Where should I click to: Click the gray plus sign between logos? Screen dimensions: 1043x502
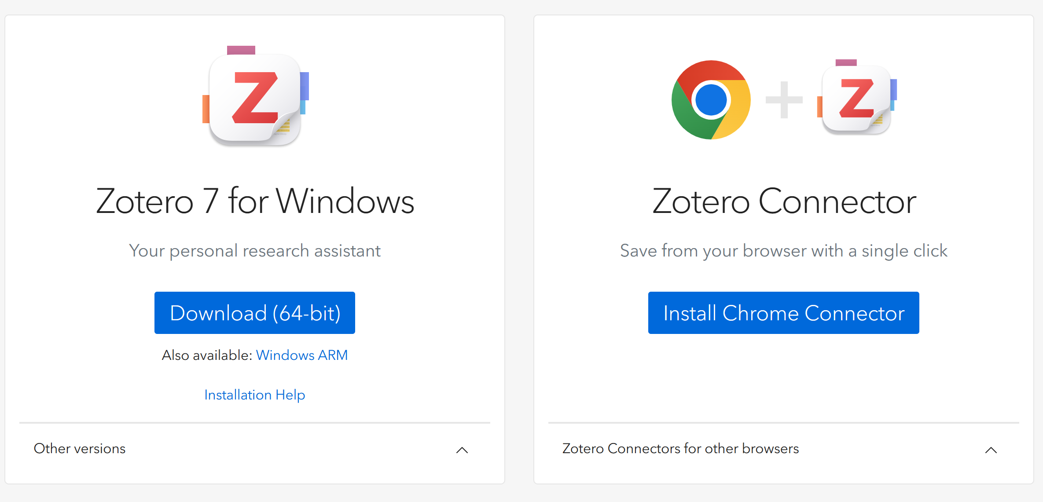click(784, 100)
